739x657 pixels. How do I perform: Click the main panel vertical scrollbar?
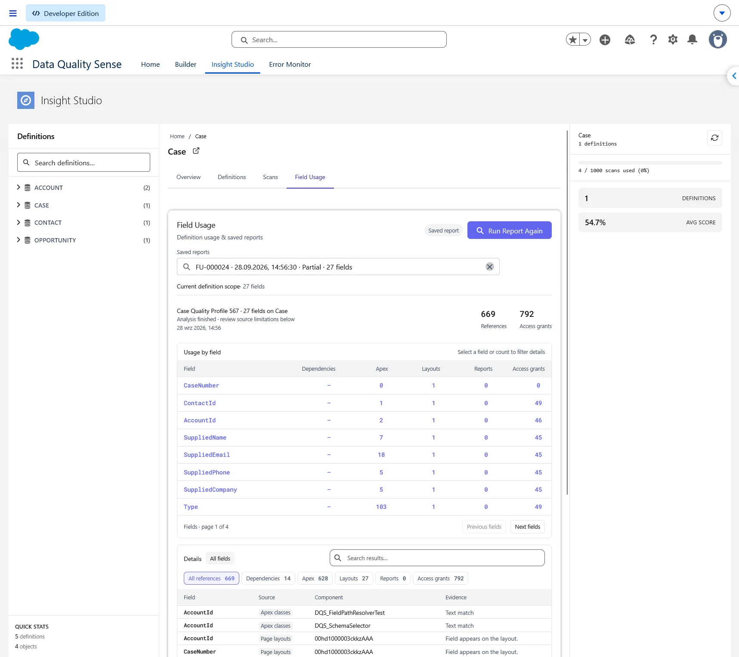click(x=567, y=312)
